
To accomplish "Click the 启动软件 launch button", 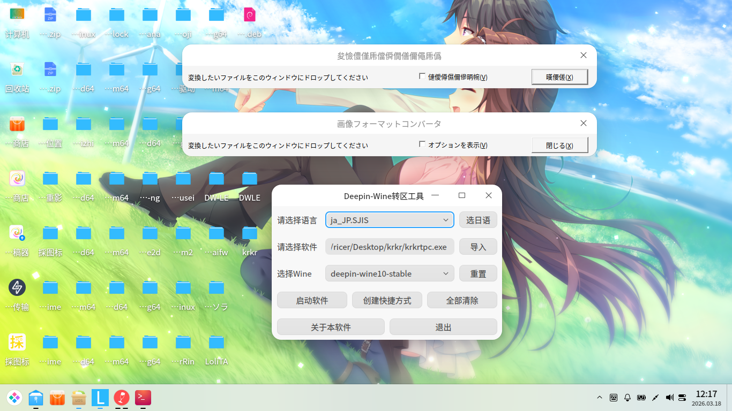I will tap(312, 300).
